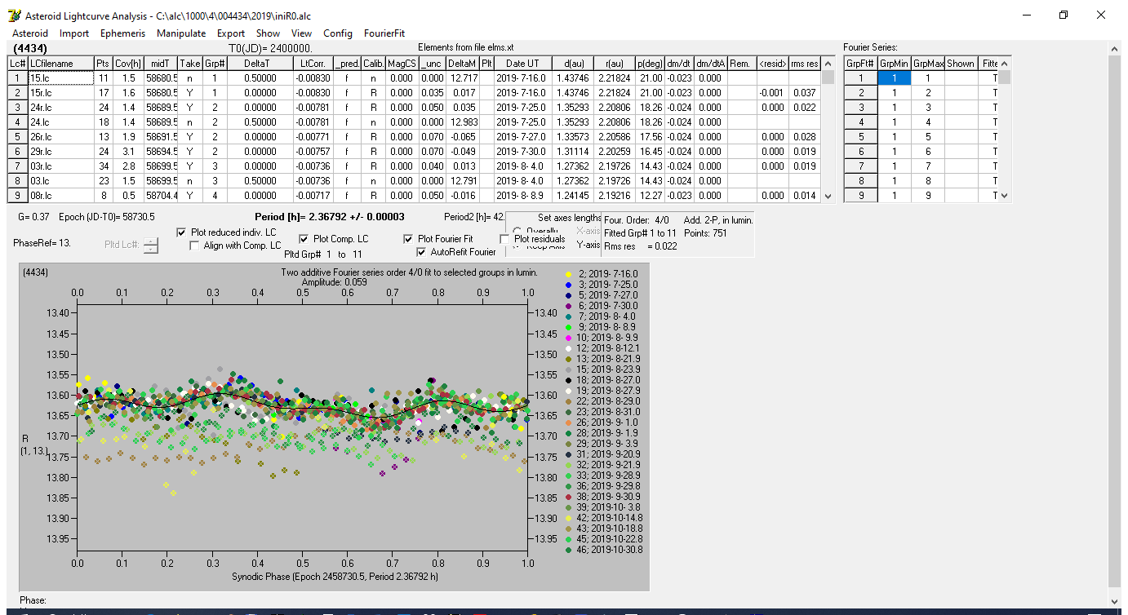1128x615 pixels.
Task: Select file cell 15.lc
Action: pyautogui.click(x=60, y=77)
